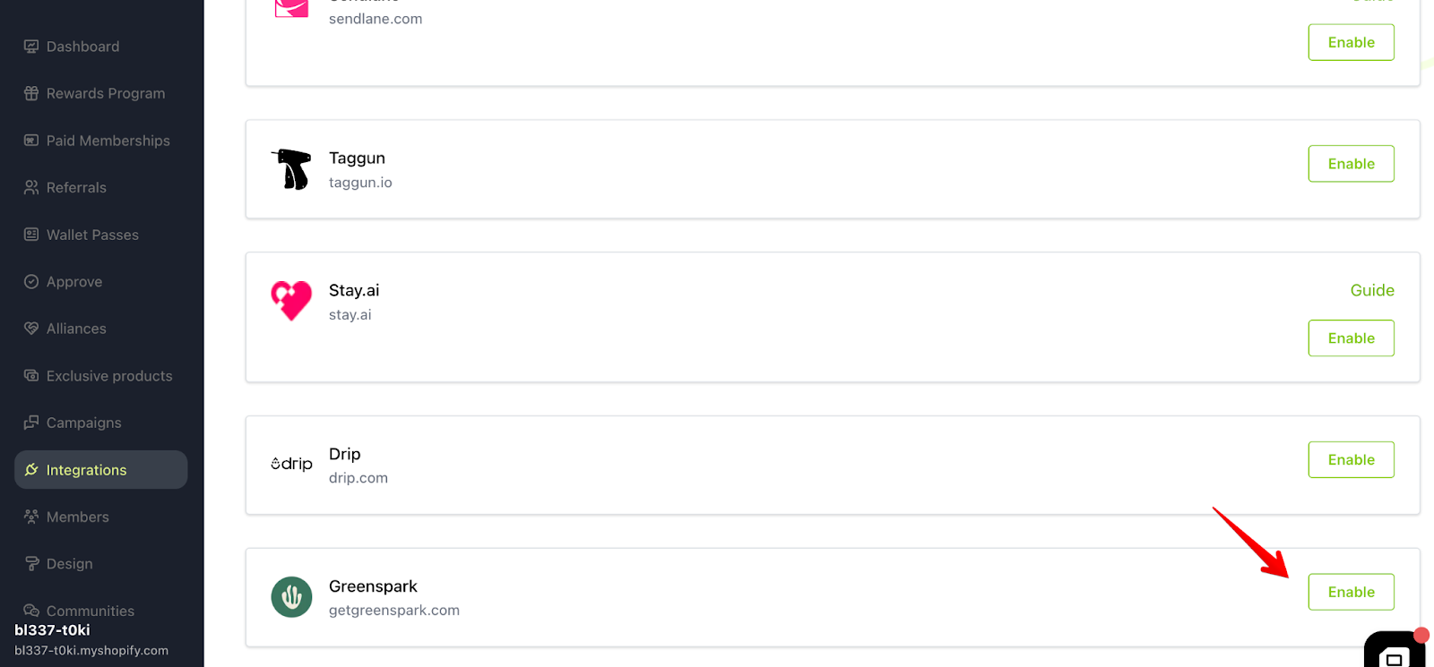Enable the Stay.ai integration
Screen dimensions: 1434x667
[x=1351, y=338]
